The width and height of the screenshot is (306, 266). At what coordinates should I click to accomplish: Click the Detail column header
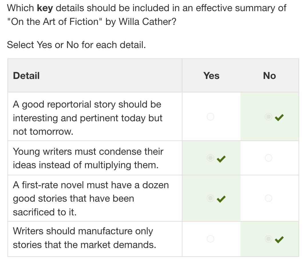26,76
